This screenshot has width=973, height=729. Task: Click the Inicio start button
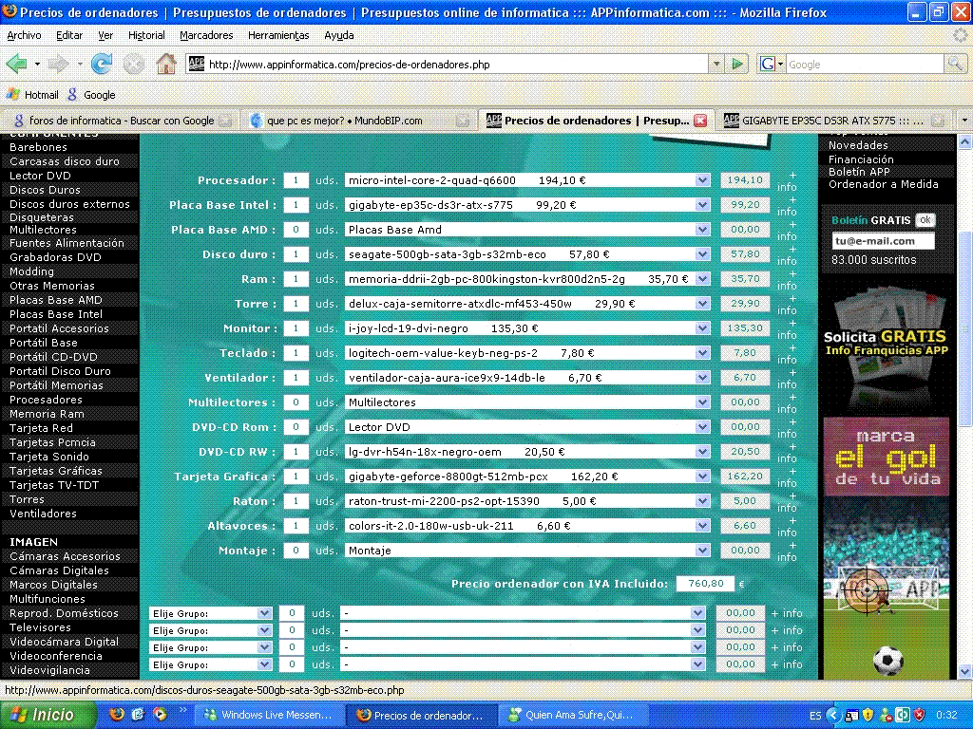click(48, 715)
